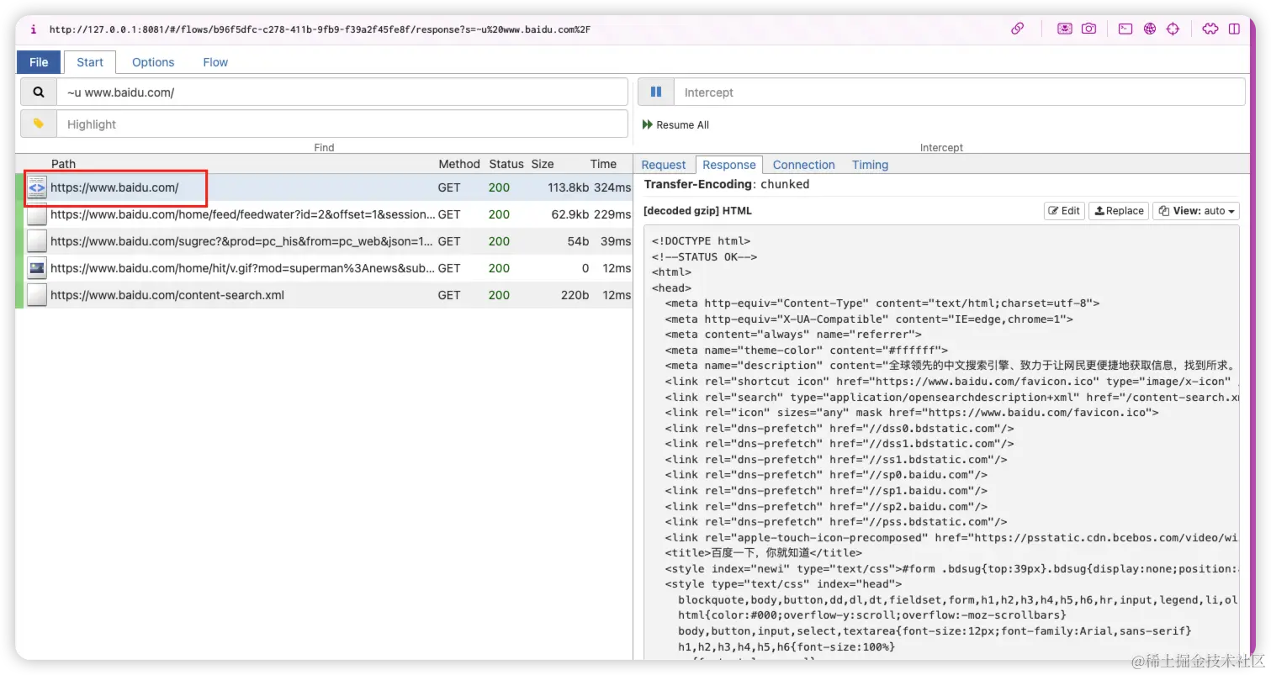Click Resume All button

pyautogui.click(x=675, y=124)
